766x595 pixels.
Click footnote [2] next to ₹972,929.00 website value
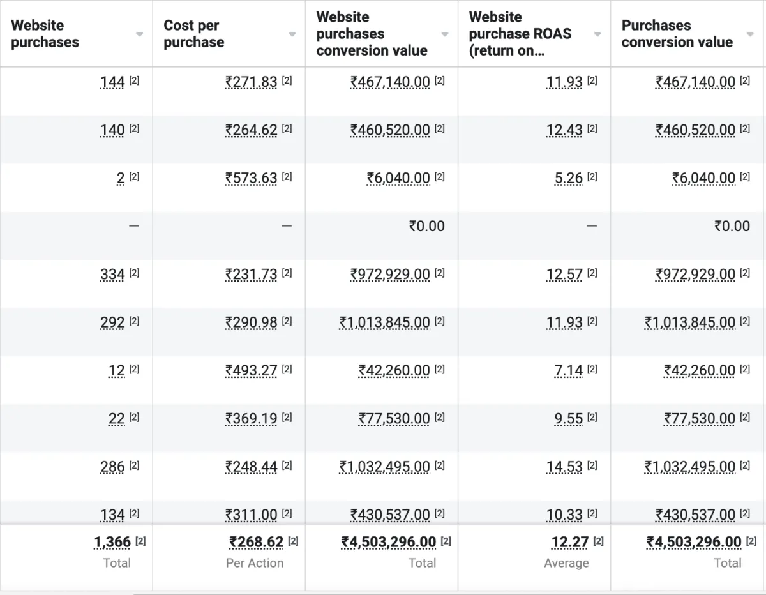pos(440,273)
